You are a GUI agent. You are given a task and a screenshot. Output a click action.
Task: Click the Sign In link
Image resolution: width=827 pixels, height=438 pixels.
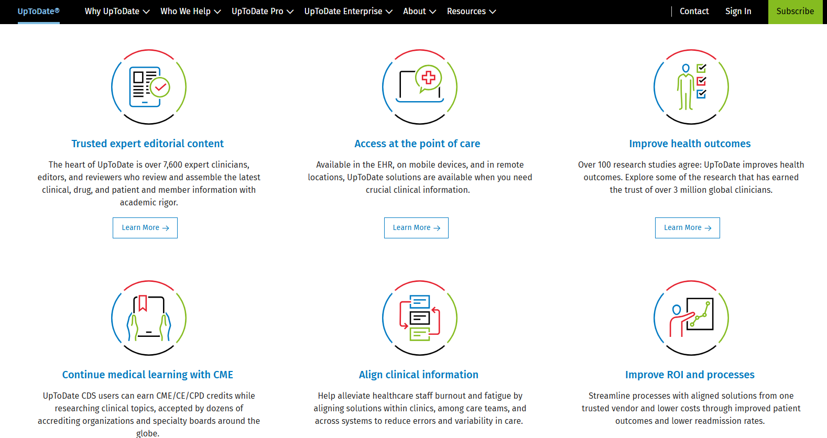tap(738, 11)
